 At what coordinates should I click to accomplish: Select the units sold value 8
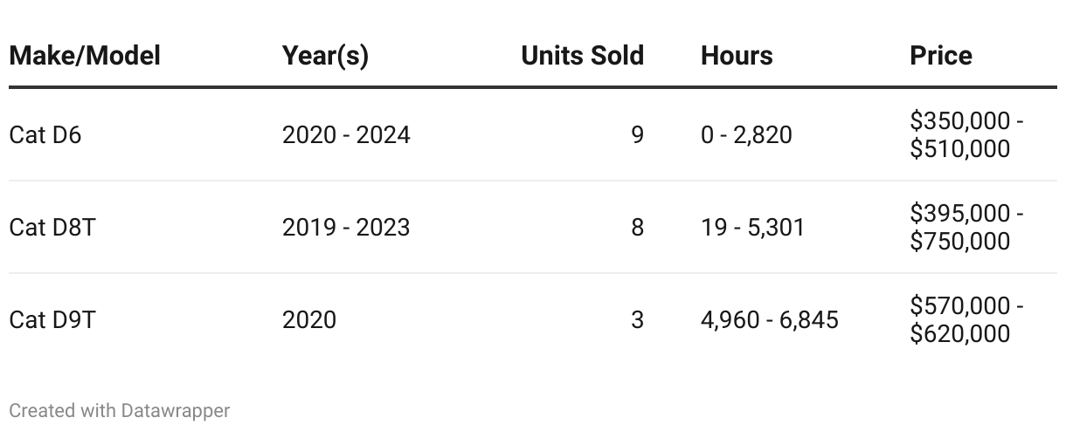[x=637, y=228]
